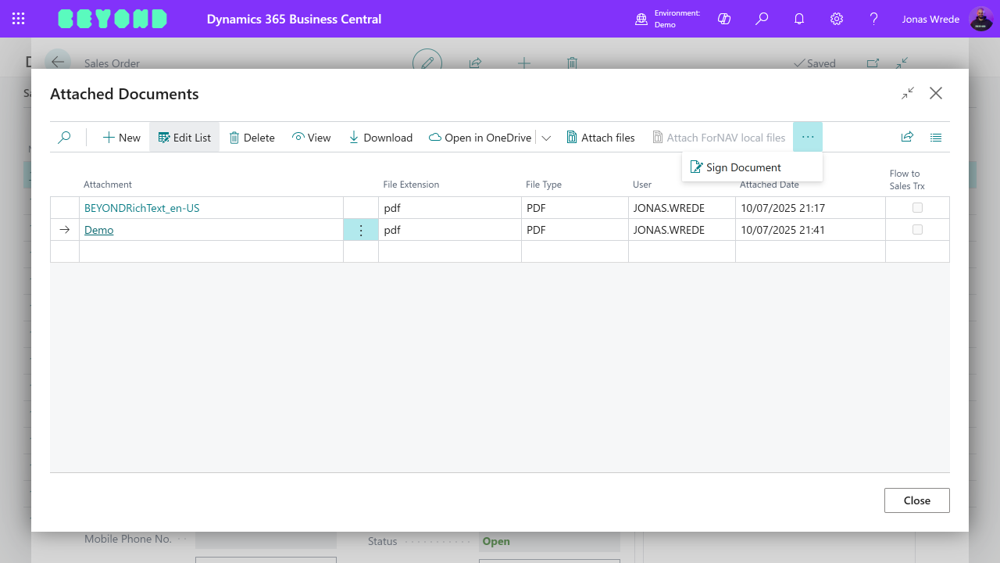The width and height of the screenshot is (1000, 563).
Task: Open the Help question mark icon
Action: coord(873,19)
